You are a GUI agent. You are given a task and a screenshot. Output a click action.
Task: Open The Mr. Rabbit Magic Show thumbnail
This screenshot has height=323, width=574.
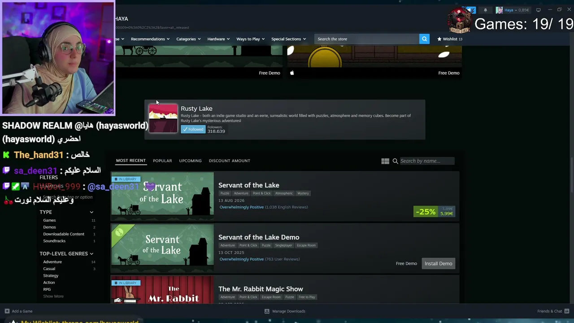coord(162,290)
